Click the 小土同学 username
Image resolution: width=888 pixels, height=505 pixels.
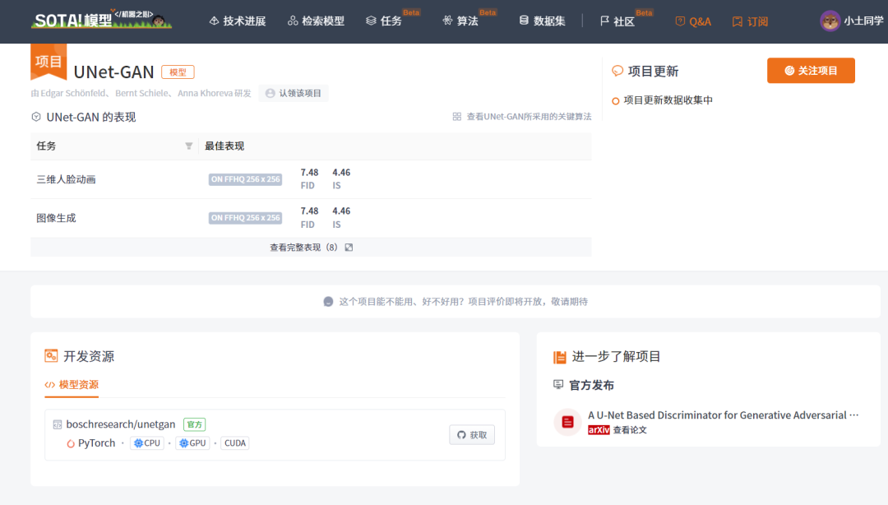click(863, 21)
